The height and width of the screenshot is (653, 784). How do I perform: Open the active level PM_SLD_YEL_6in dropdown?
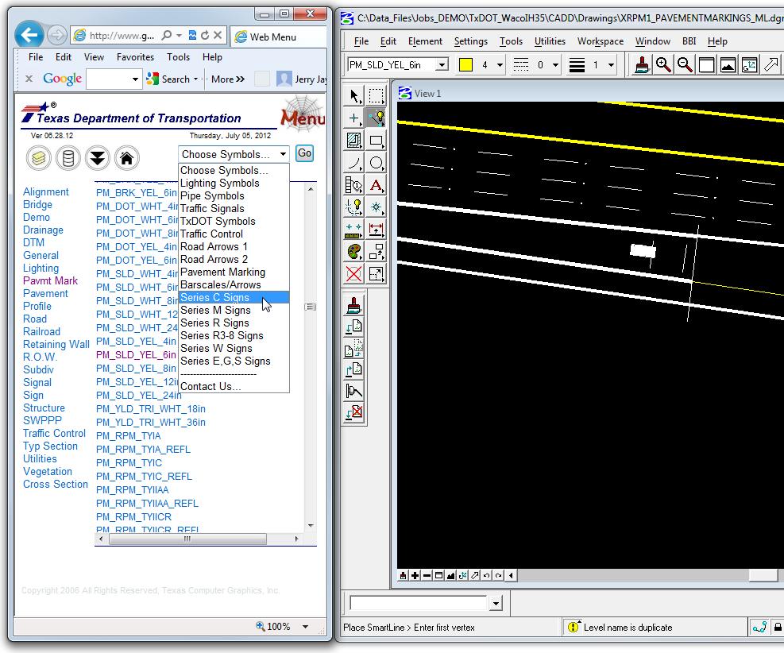pos(442,65)
